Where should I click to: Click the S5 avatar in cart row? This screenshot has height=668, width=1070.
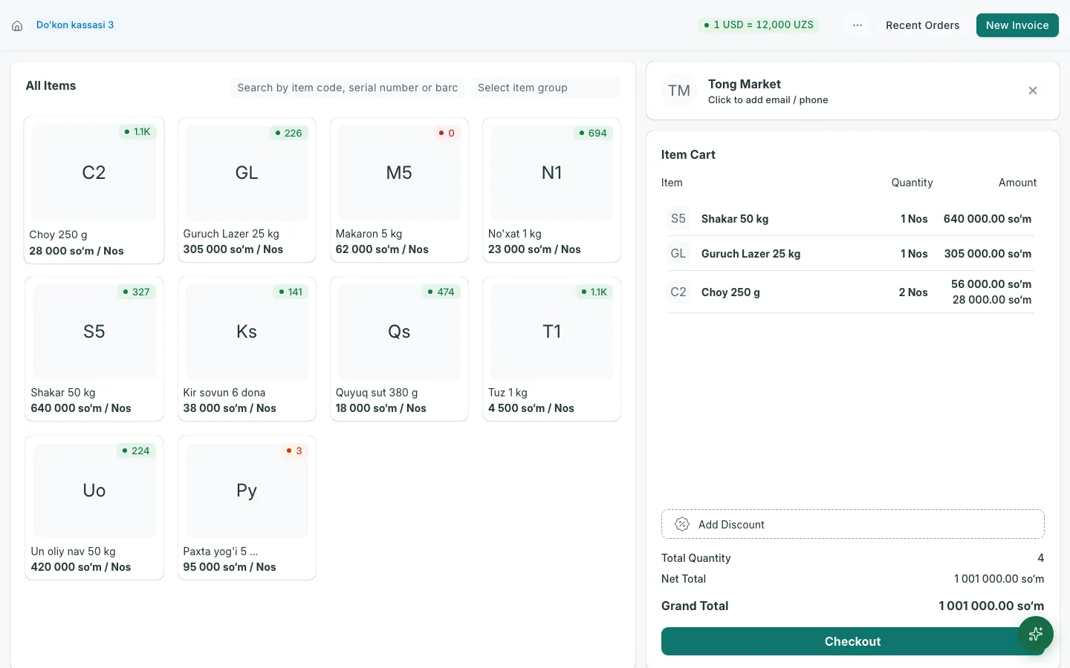tap(678, 219)
